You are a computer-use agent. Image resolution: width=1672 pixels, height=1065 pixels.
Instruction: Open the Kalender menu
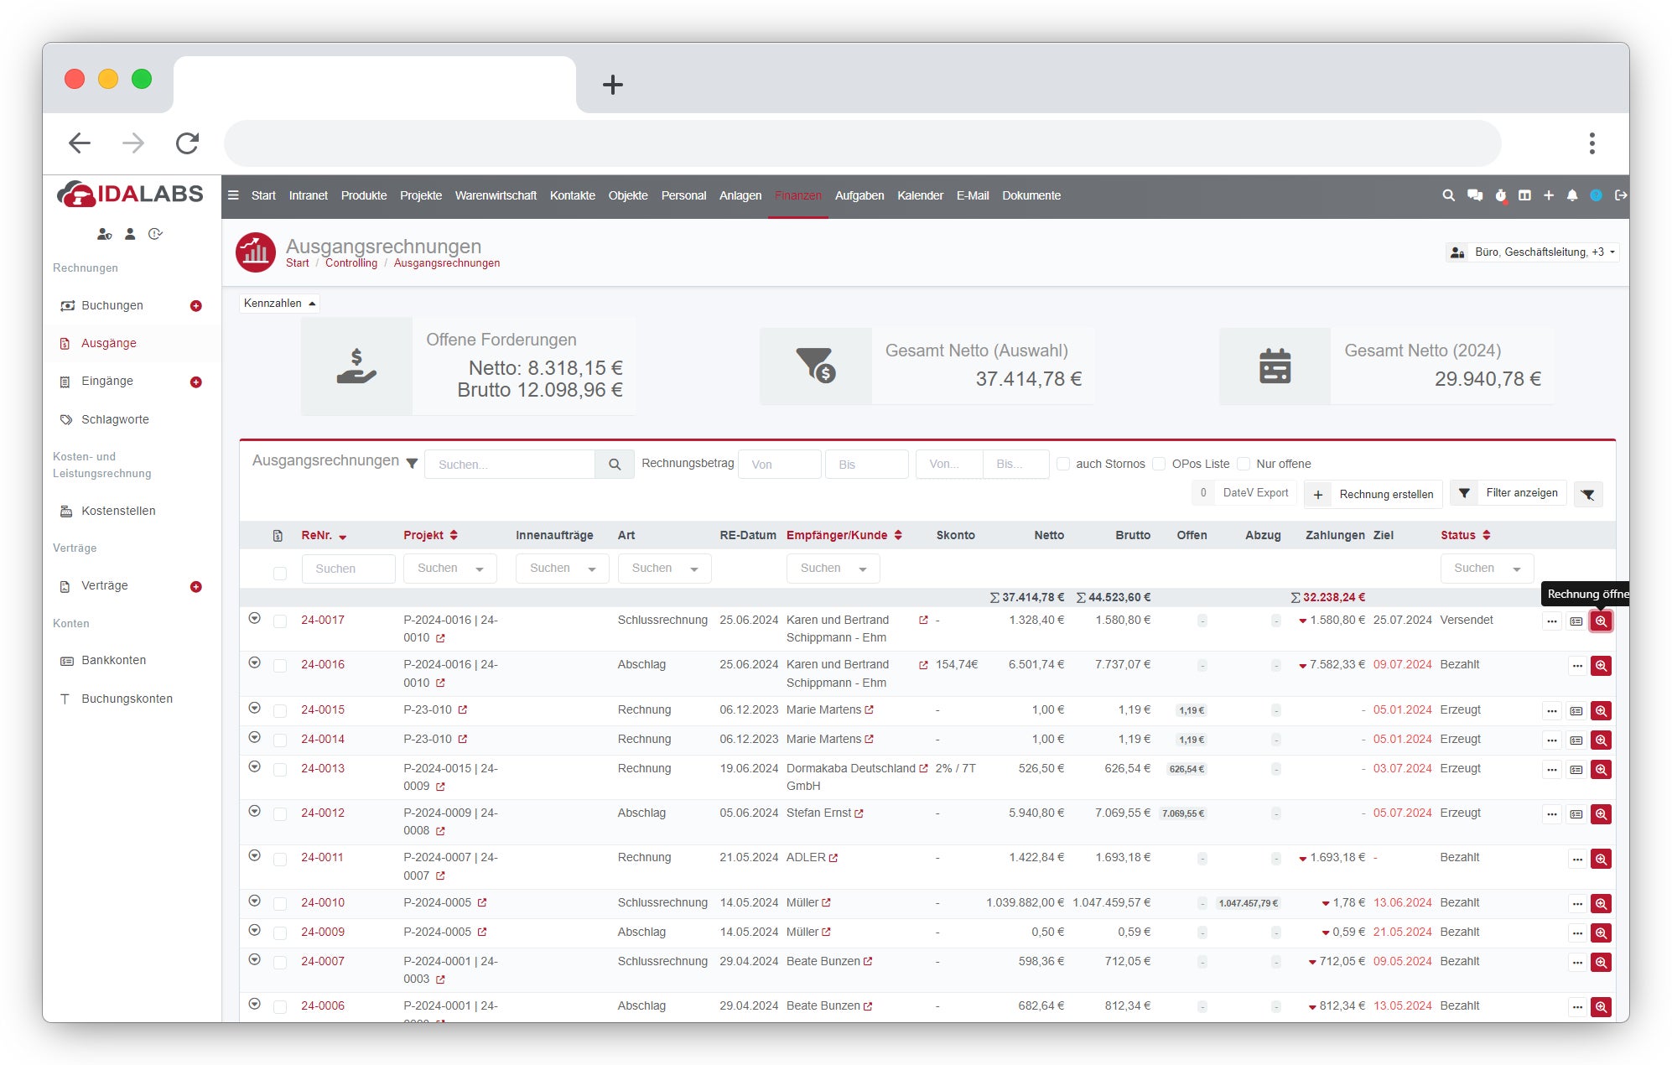tap(920, 195)
